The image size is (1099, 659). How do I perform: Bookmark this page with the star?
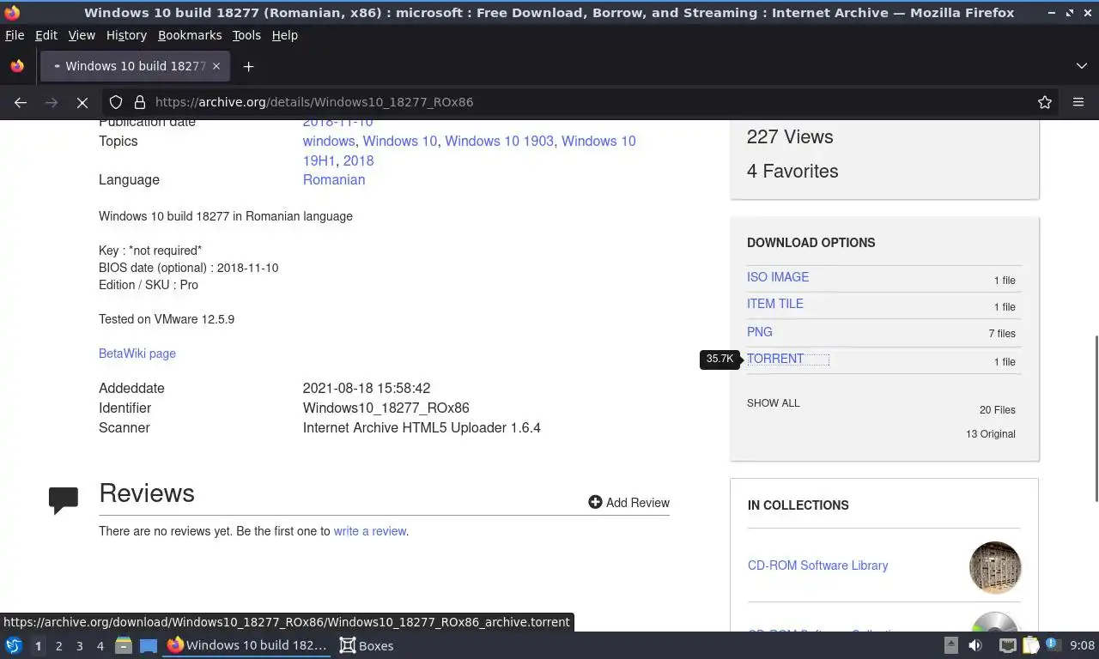click(1045, 102)
